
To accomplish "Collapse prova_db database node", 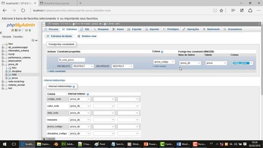I will click(3, 65).
